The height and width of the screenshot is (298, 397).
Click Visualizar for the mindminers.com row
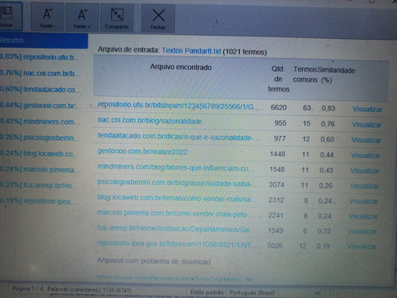click(x=365, y=171)
